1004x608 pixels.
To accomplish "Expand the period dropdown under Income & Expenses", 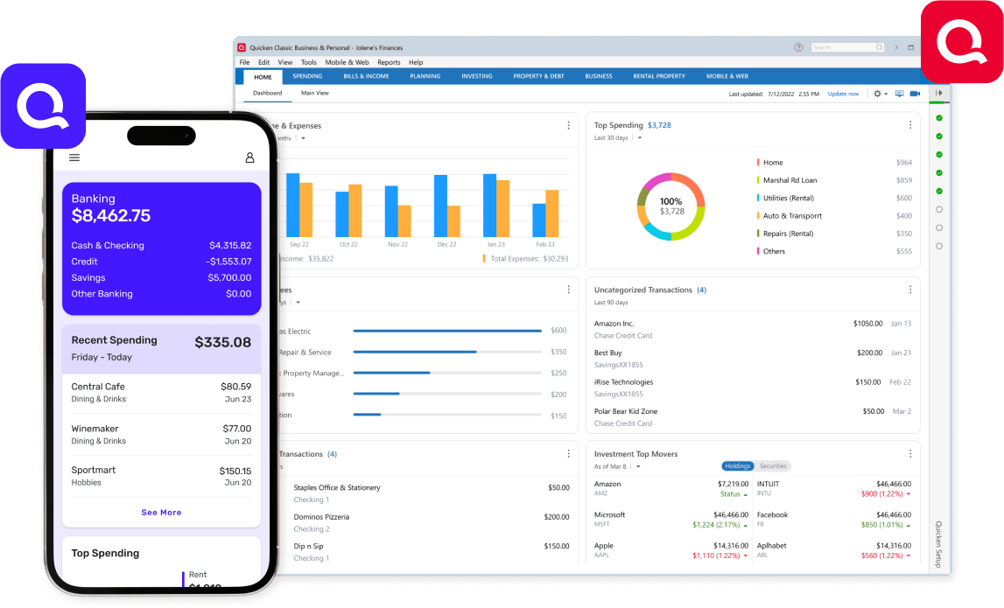I will pyautogui.click(x=304, y=138).
